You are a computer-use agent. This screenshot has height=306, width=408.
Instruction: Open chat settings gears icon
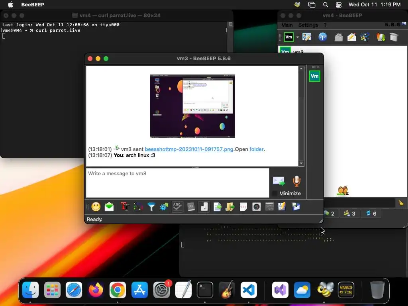(x=164, y=207)
